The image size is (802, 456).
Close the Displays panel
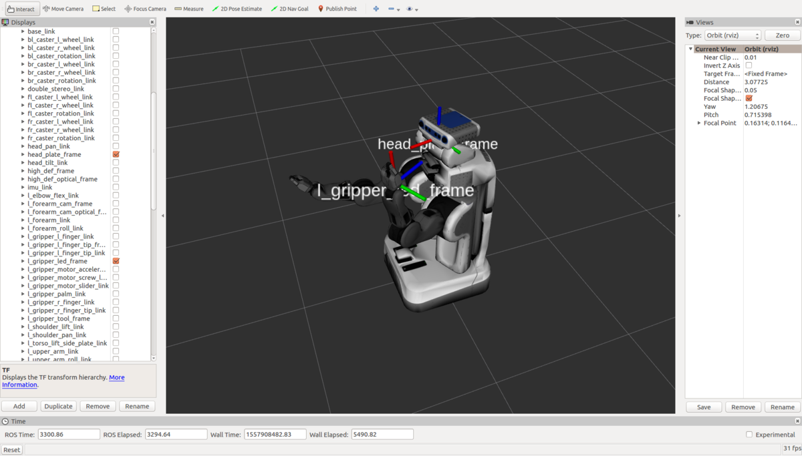[x=152, y=22]
